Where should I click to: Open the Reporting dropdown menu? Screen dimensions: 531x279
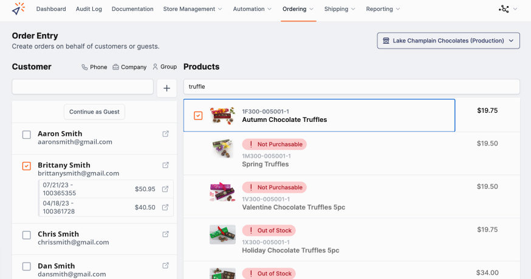click(383, 9)
